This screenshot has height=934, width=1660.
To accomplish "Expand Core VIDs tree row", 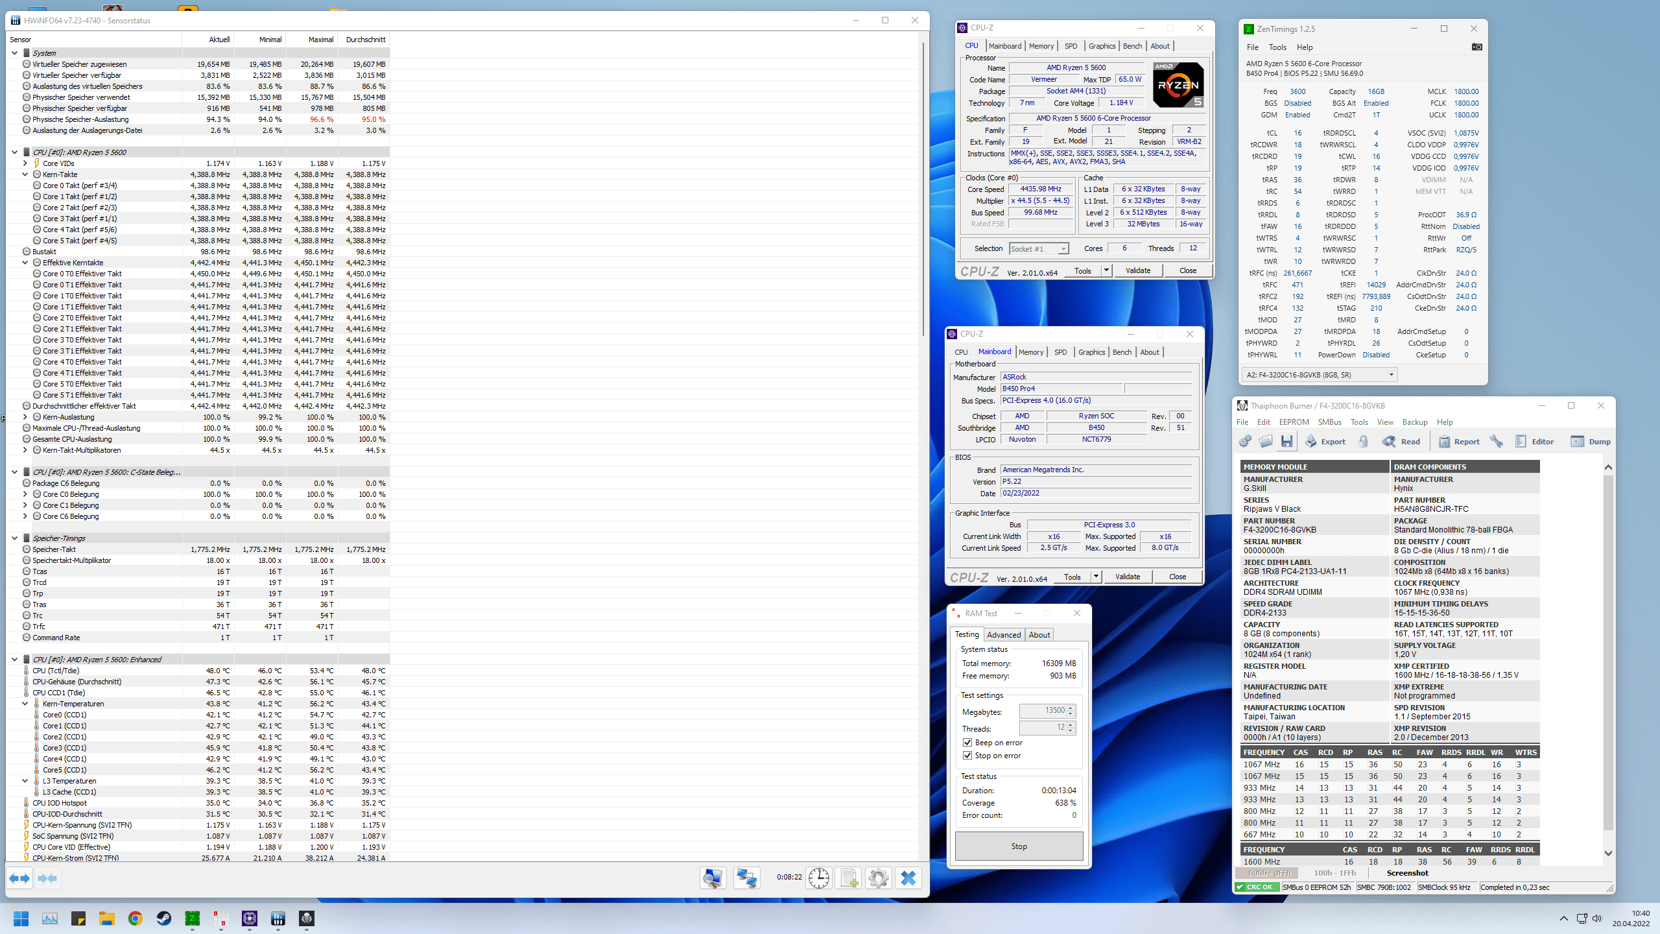I will point(25,163).
